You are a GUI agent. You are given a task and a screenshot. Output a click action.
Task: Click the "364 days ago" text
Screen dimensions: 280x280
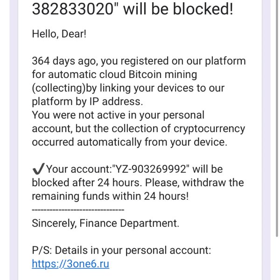click(65, 61)
